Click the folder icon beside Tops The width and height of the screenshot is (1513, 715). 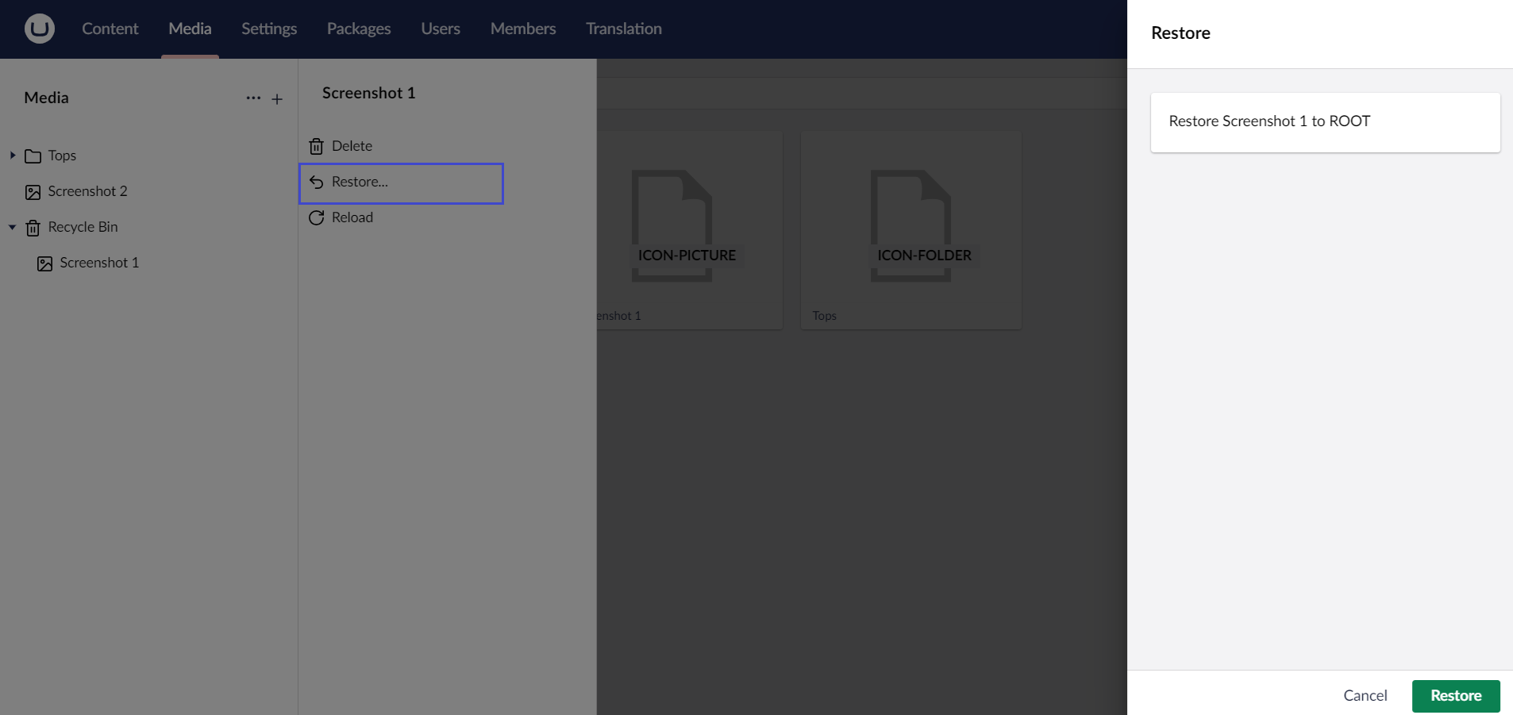31,156
